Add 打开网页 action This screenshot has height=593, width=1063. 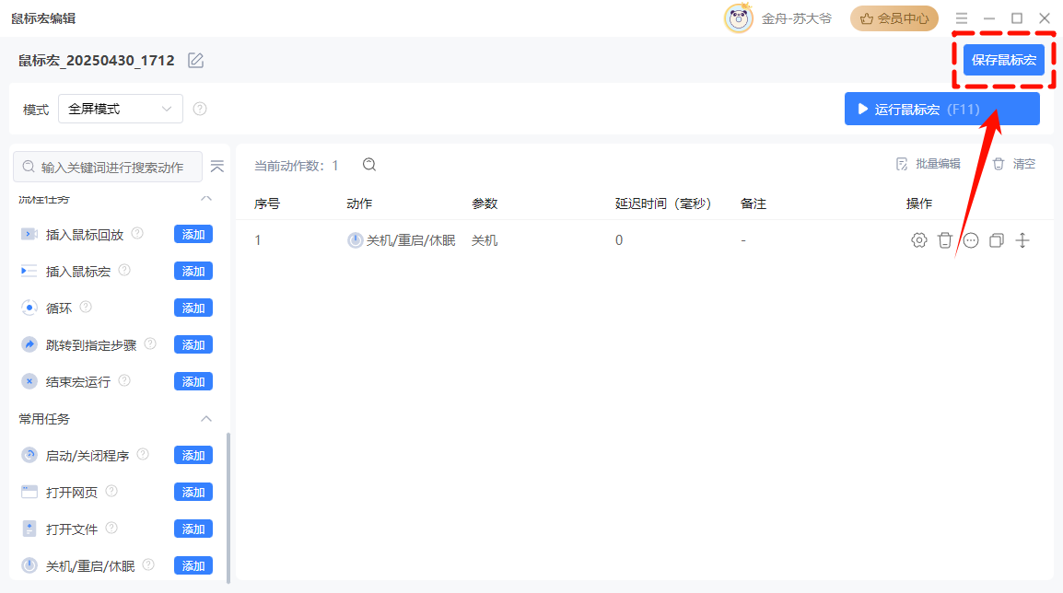[193, 492]
